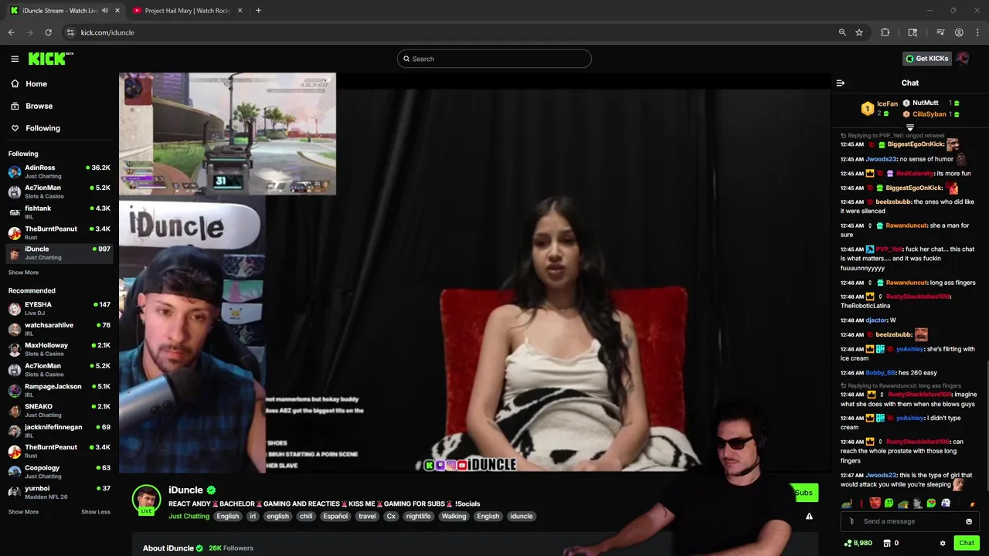Click the green Chat send button
The width and height of the screenshot is (989, 556).
click(x=967, y=543)
